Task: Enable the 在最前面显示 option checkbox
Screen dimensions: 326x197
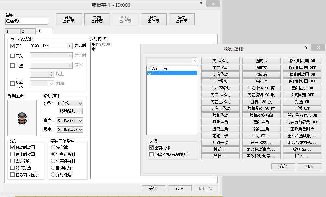Action: click(12, 175)
